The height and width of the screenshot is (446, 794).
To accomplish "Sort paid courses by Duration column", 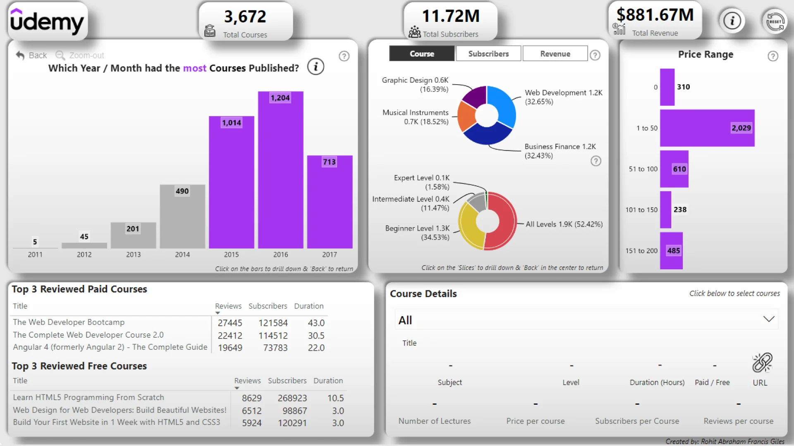I will coord(309,306).
